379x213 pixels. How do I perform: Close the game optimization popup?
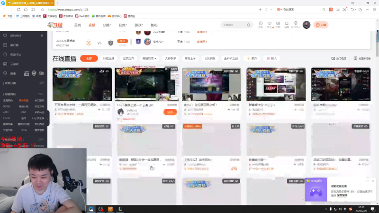pyautogui.click(x=373, y=181)
